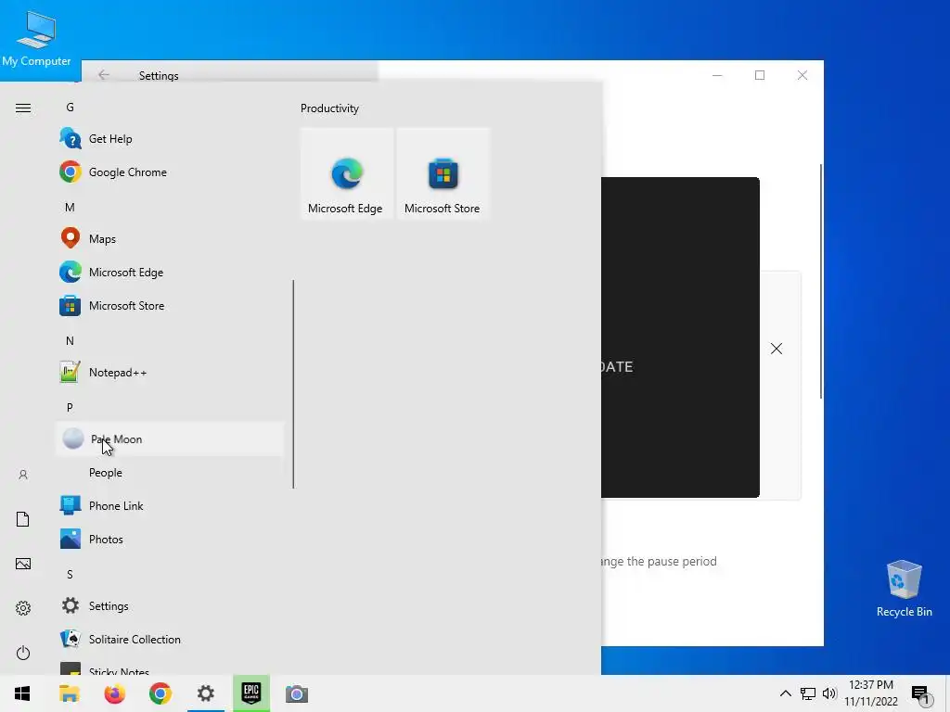Open network status tray icon
This screenshot has width=950, height=712.
(x=808, y=693)
